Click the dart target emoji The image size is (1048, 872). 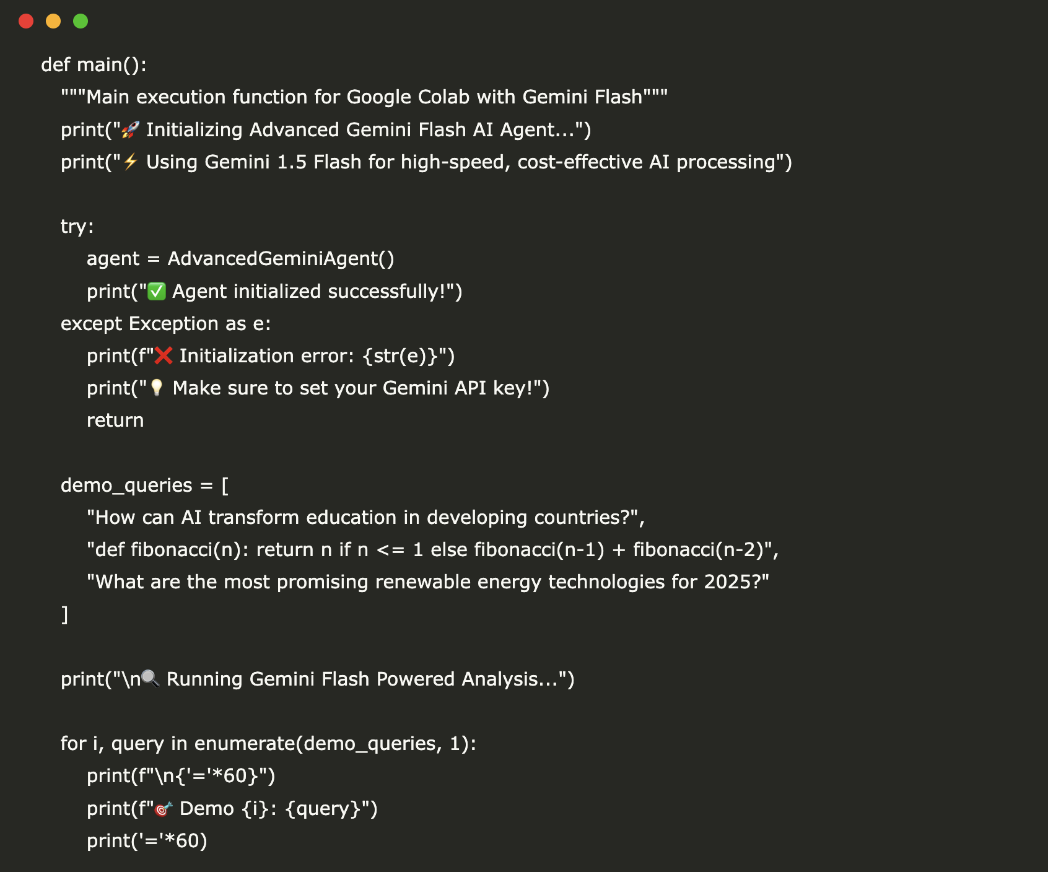164,809
